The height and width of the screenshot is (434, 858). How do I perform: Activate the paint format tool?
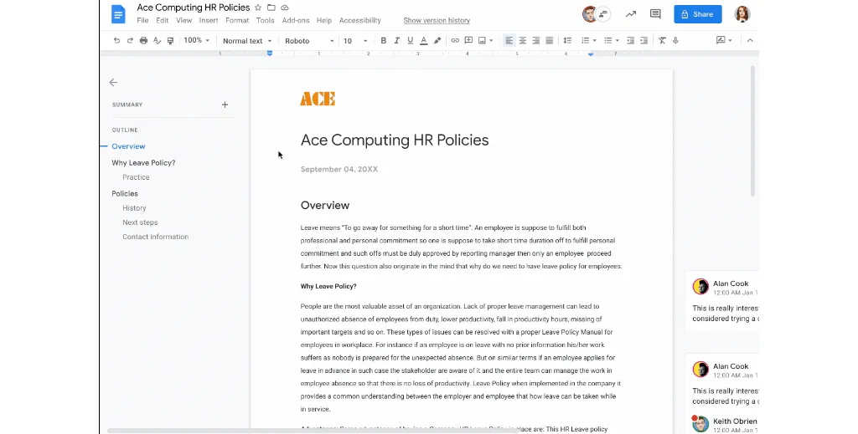[170, 40]
